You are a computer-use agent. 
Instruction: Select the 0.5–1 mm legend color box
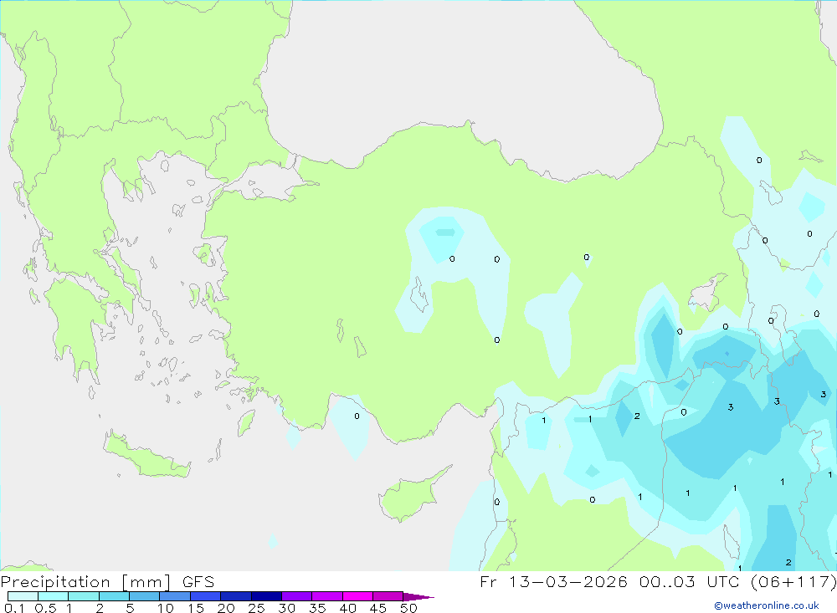54,596
